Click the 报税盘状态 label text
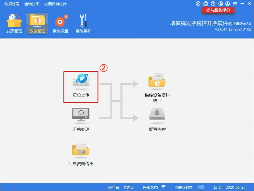Image resolution: width=254 pixels, height=191 pixels. [185, 187]
